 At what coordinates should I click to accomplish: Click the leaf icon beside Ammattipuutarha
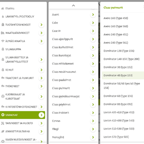pyautogui.click(x=2, y=131)
